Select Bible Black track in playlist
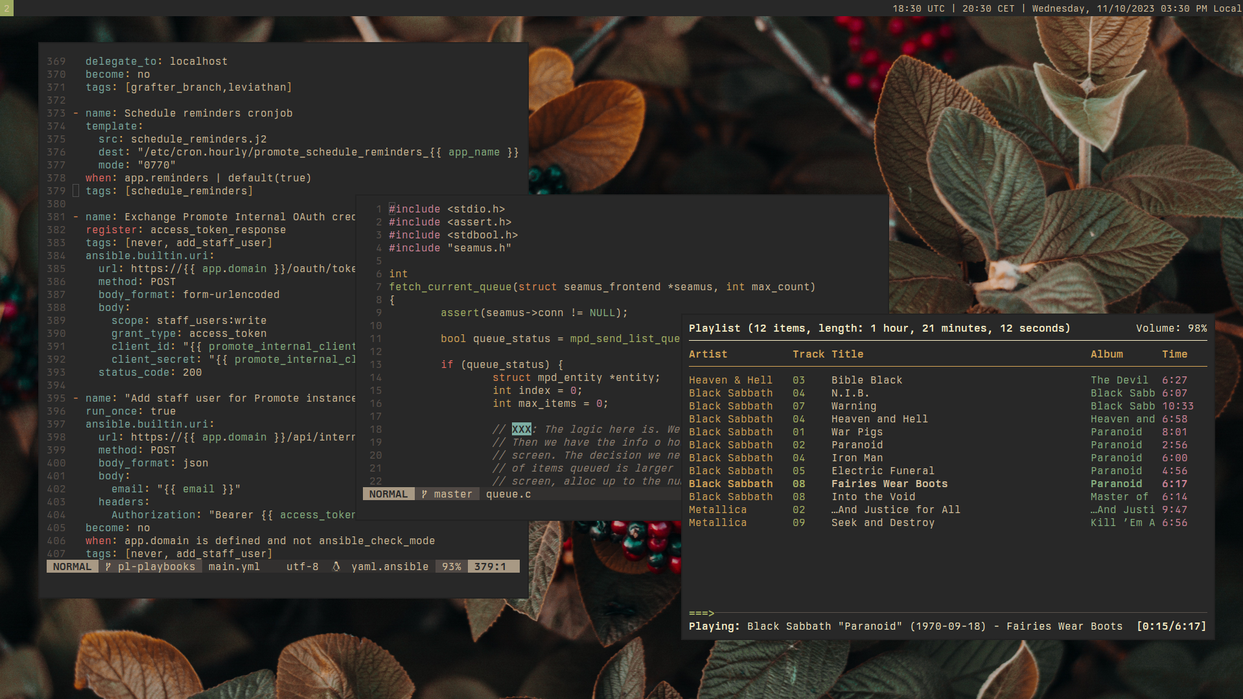Image resolution: width=1243 pixels, height=699 pixels. click(x=947, y=380)
